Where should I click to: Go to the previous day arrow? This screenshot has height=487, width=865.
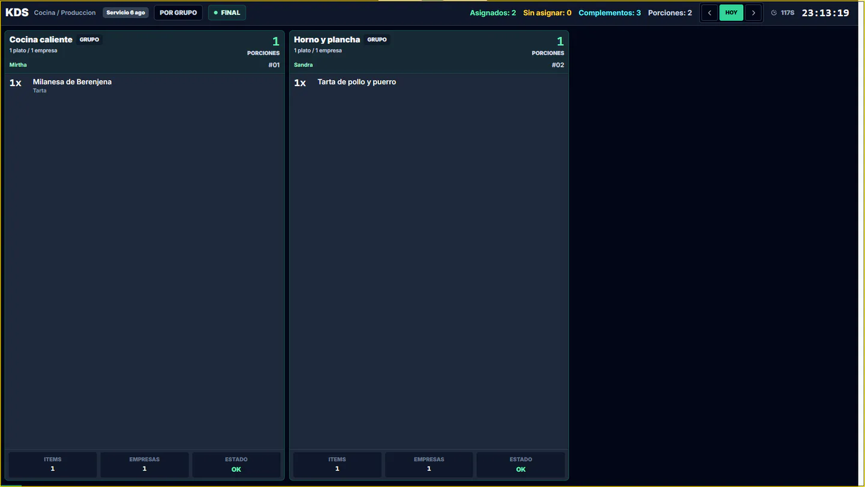709,13
